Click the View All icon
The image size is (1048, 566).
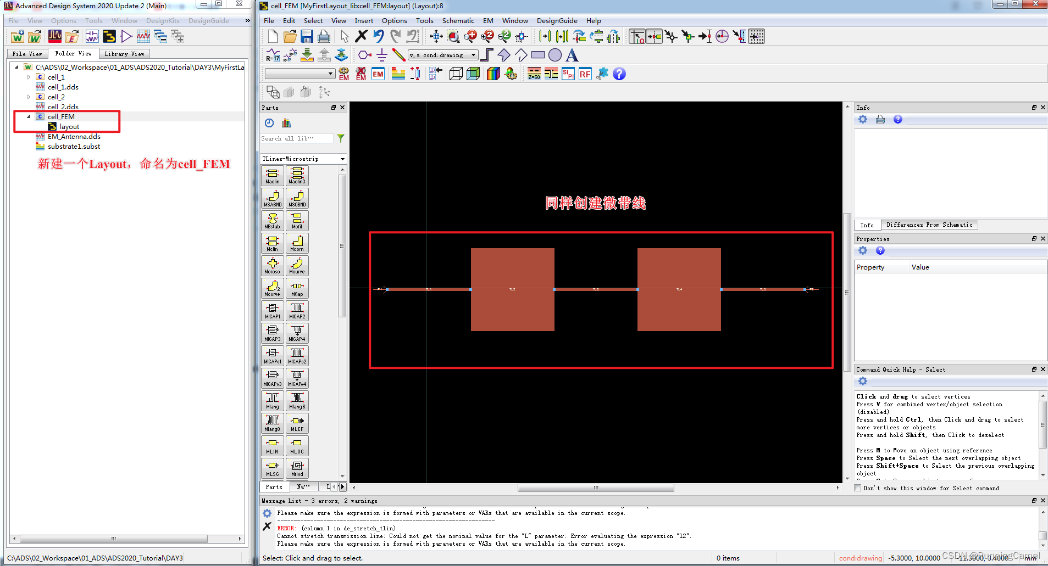point(436,37)
